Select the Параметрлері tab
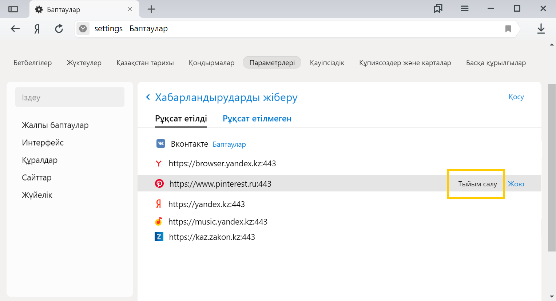Viewport: 556px width, 301px height. (272, 63)
